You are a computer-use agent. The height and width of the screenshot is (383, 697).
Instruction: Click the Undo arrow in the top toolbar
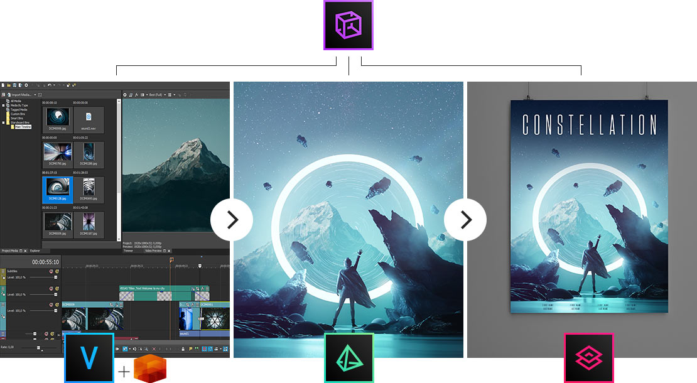tap(49, 85)
